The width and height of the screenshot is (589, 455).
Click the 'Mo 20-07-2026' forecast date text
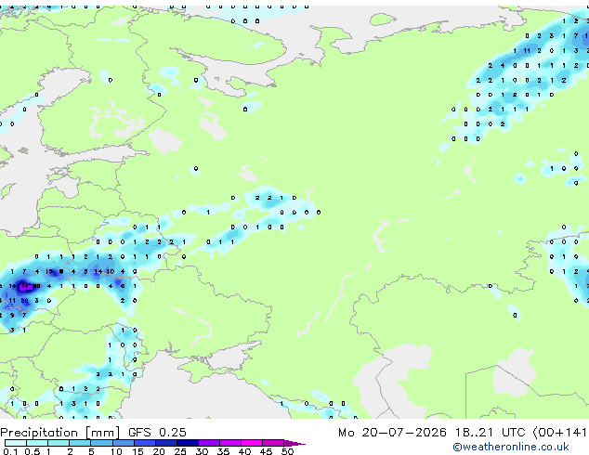point(393,433)
